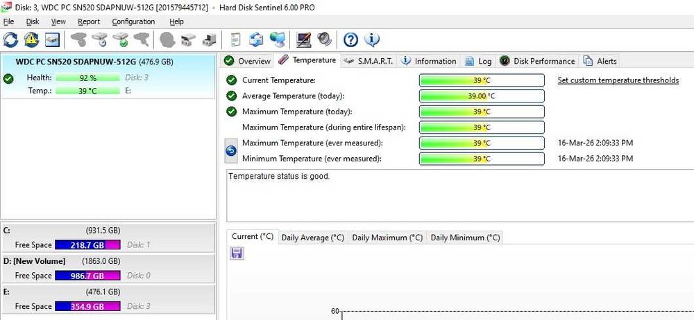Click the blue info bubble toolbar icon

click(x=372, y=40)
